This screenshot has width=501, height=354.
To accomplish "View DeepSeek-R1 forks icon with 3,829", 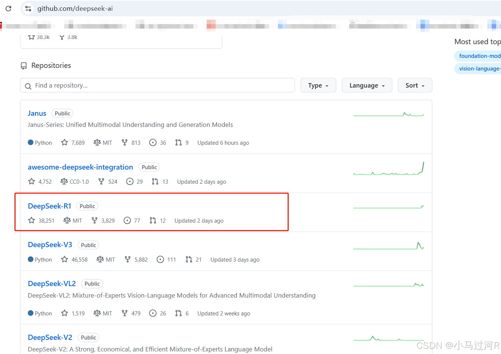I will click(95, 220).
